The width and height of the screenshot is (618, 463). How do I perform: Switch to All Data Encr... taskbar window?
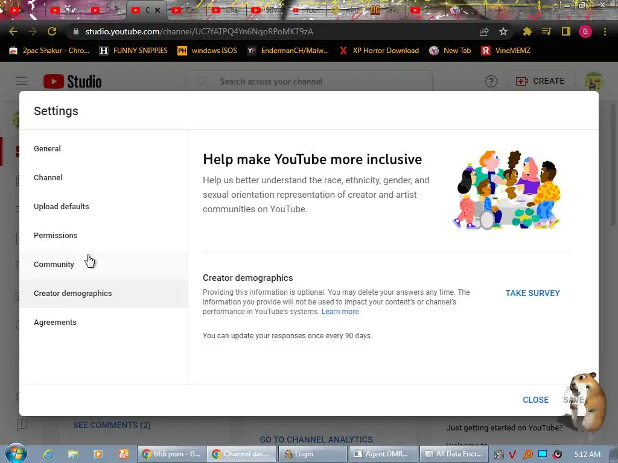click(454, 454)
